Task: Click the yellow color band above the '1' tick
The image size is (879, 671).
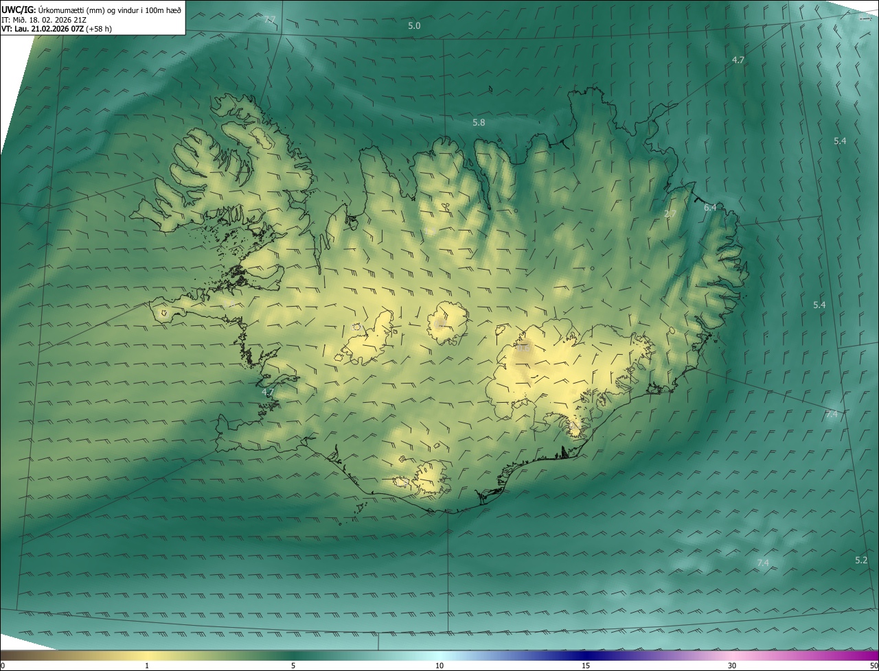Action: [147, 656]
